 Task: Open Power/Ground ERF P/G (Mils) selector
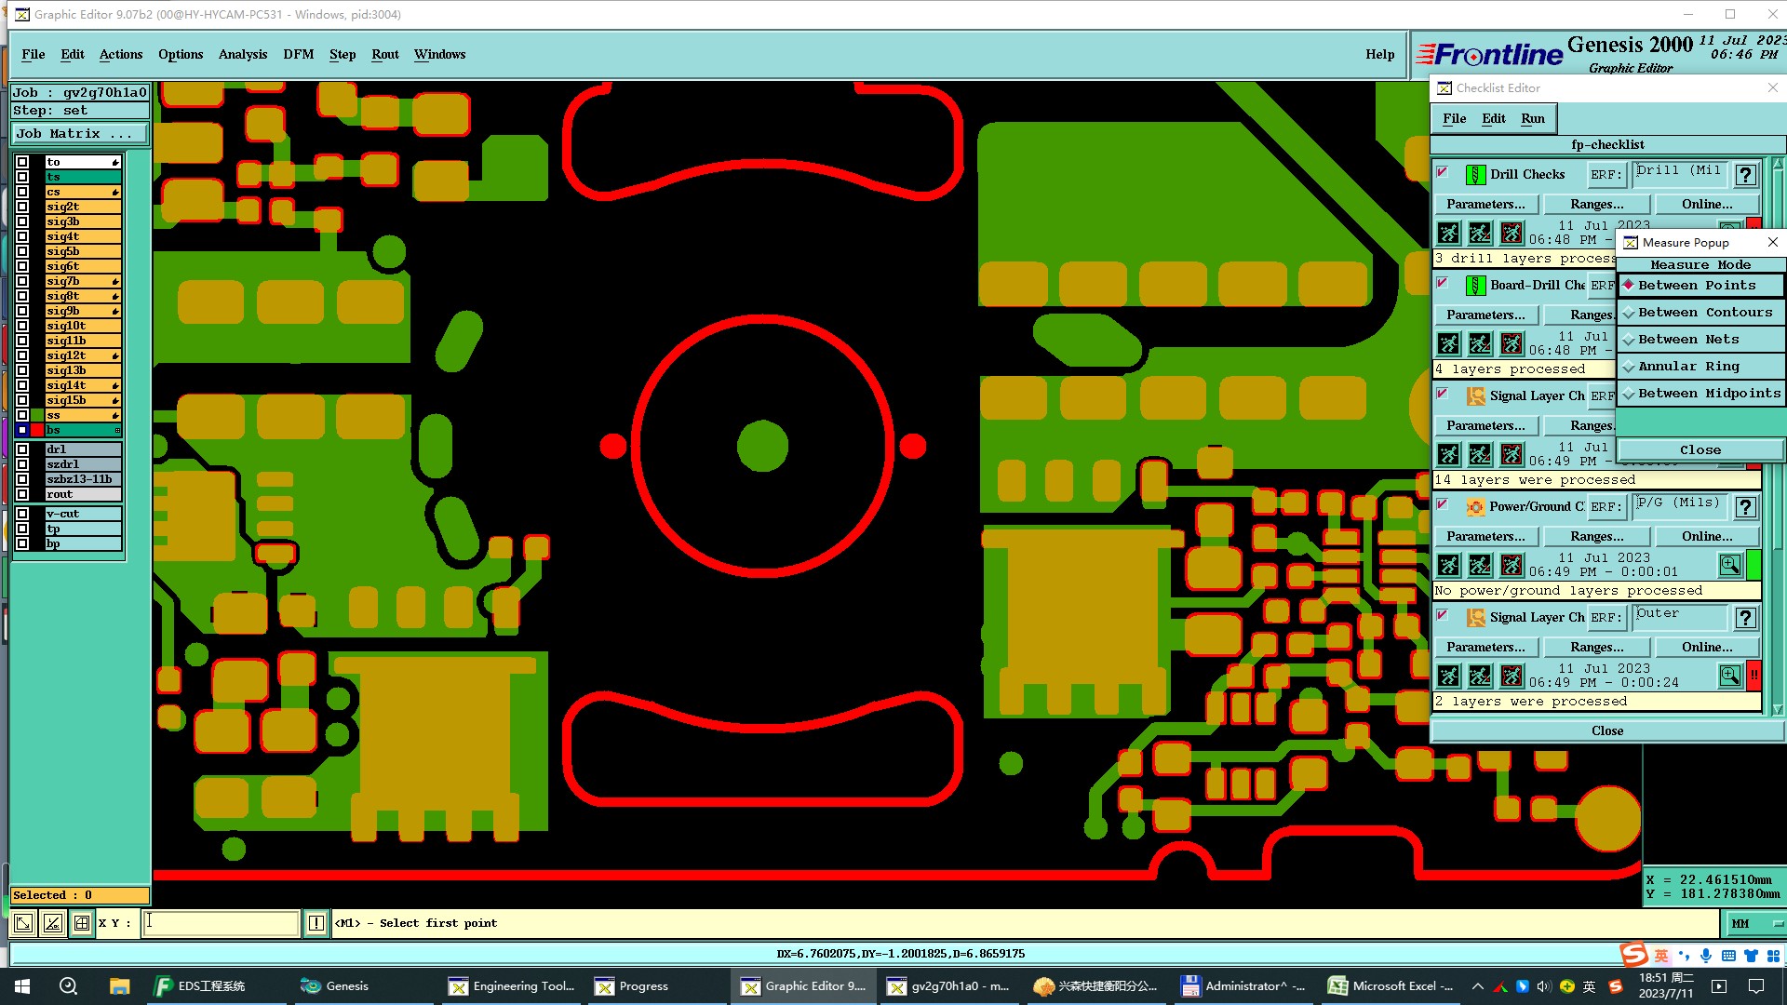1679,506
